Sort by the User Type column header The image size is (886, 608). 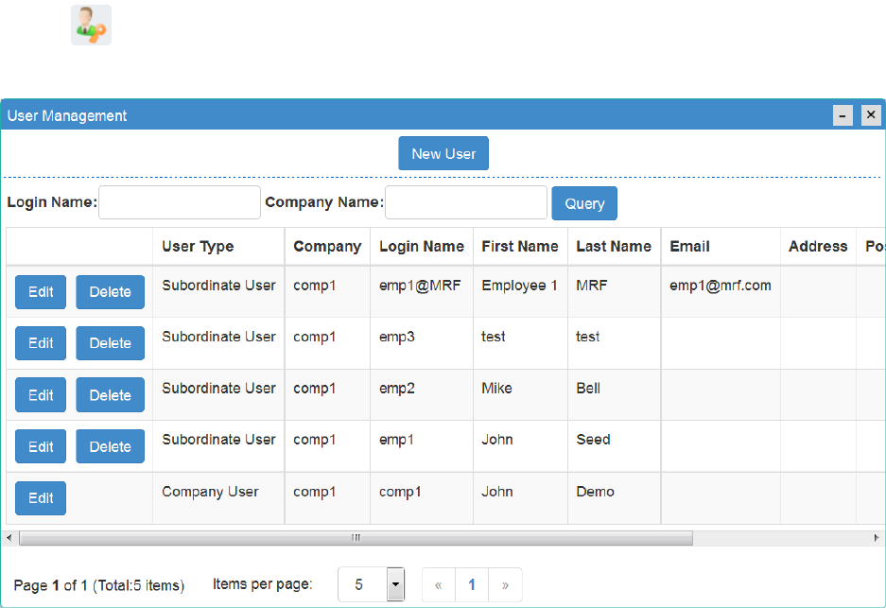coord(198,247)
